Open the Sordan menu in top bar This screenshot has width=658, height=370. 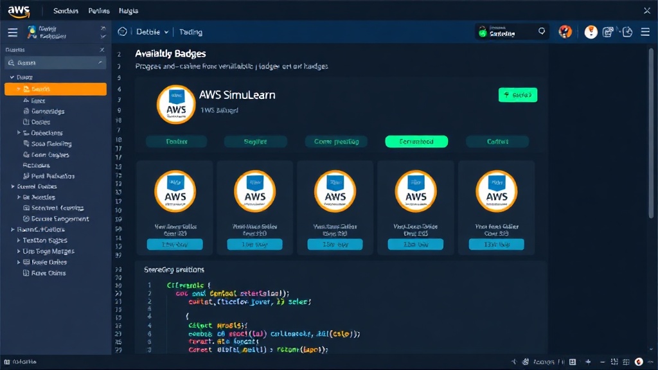tap(66, 11)
